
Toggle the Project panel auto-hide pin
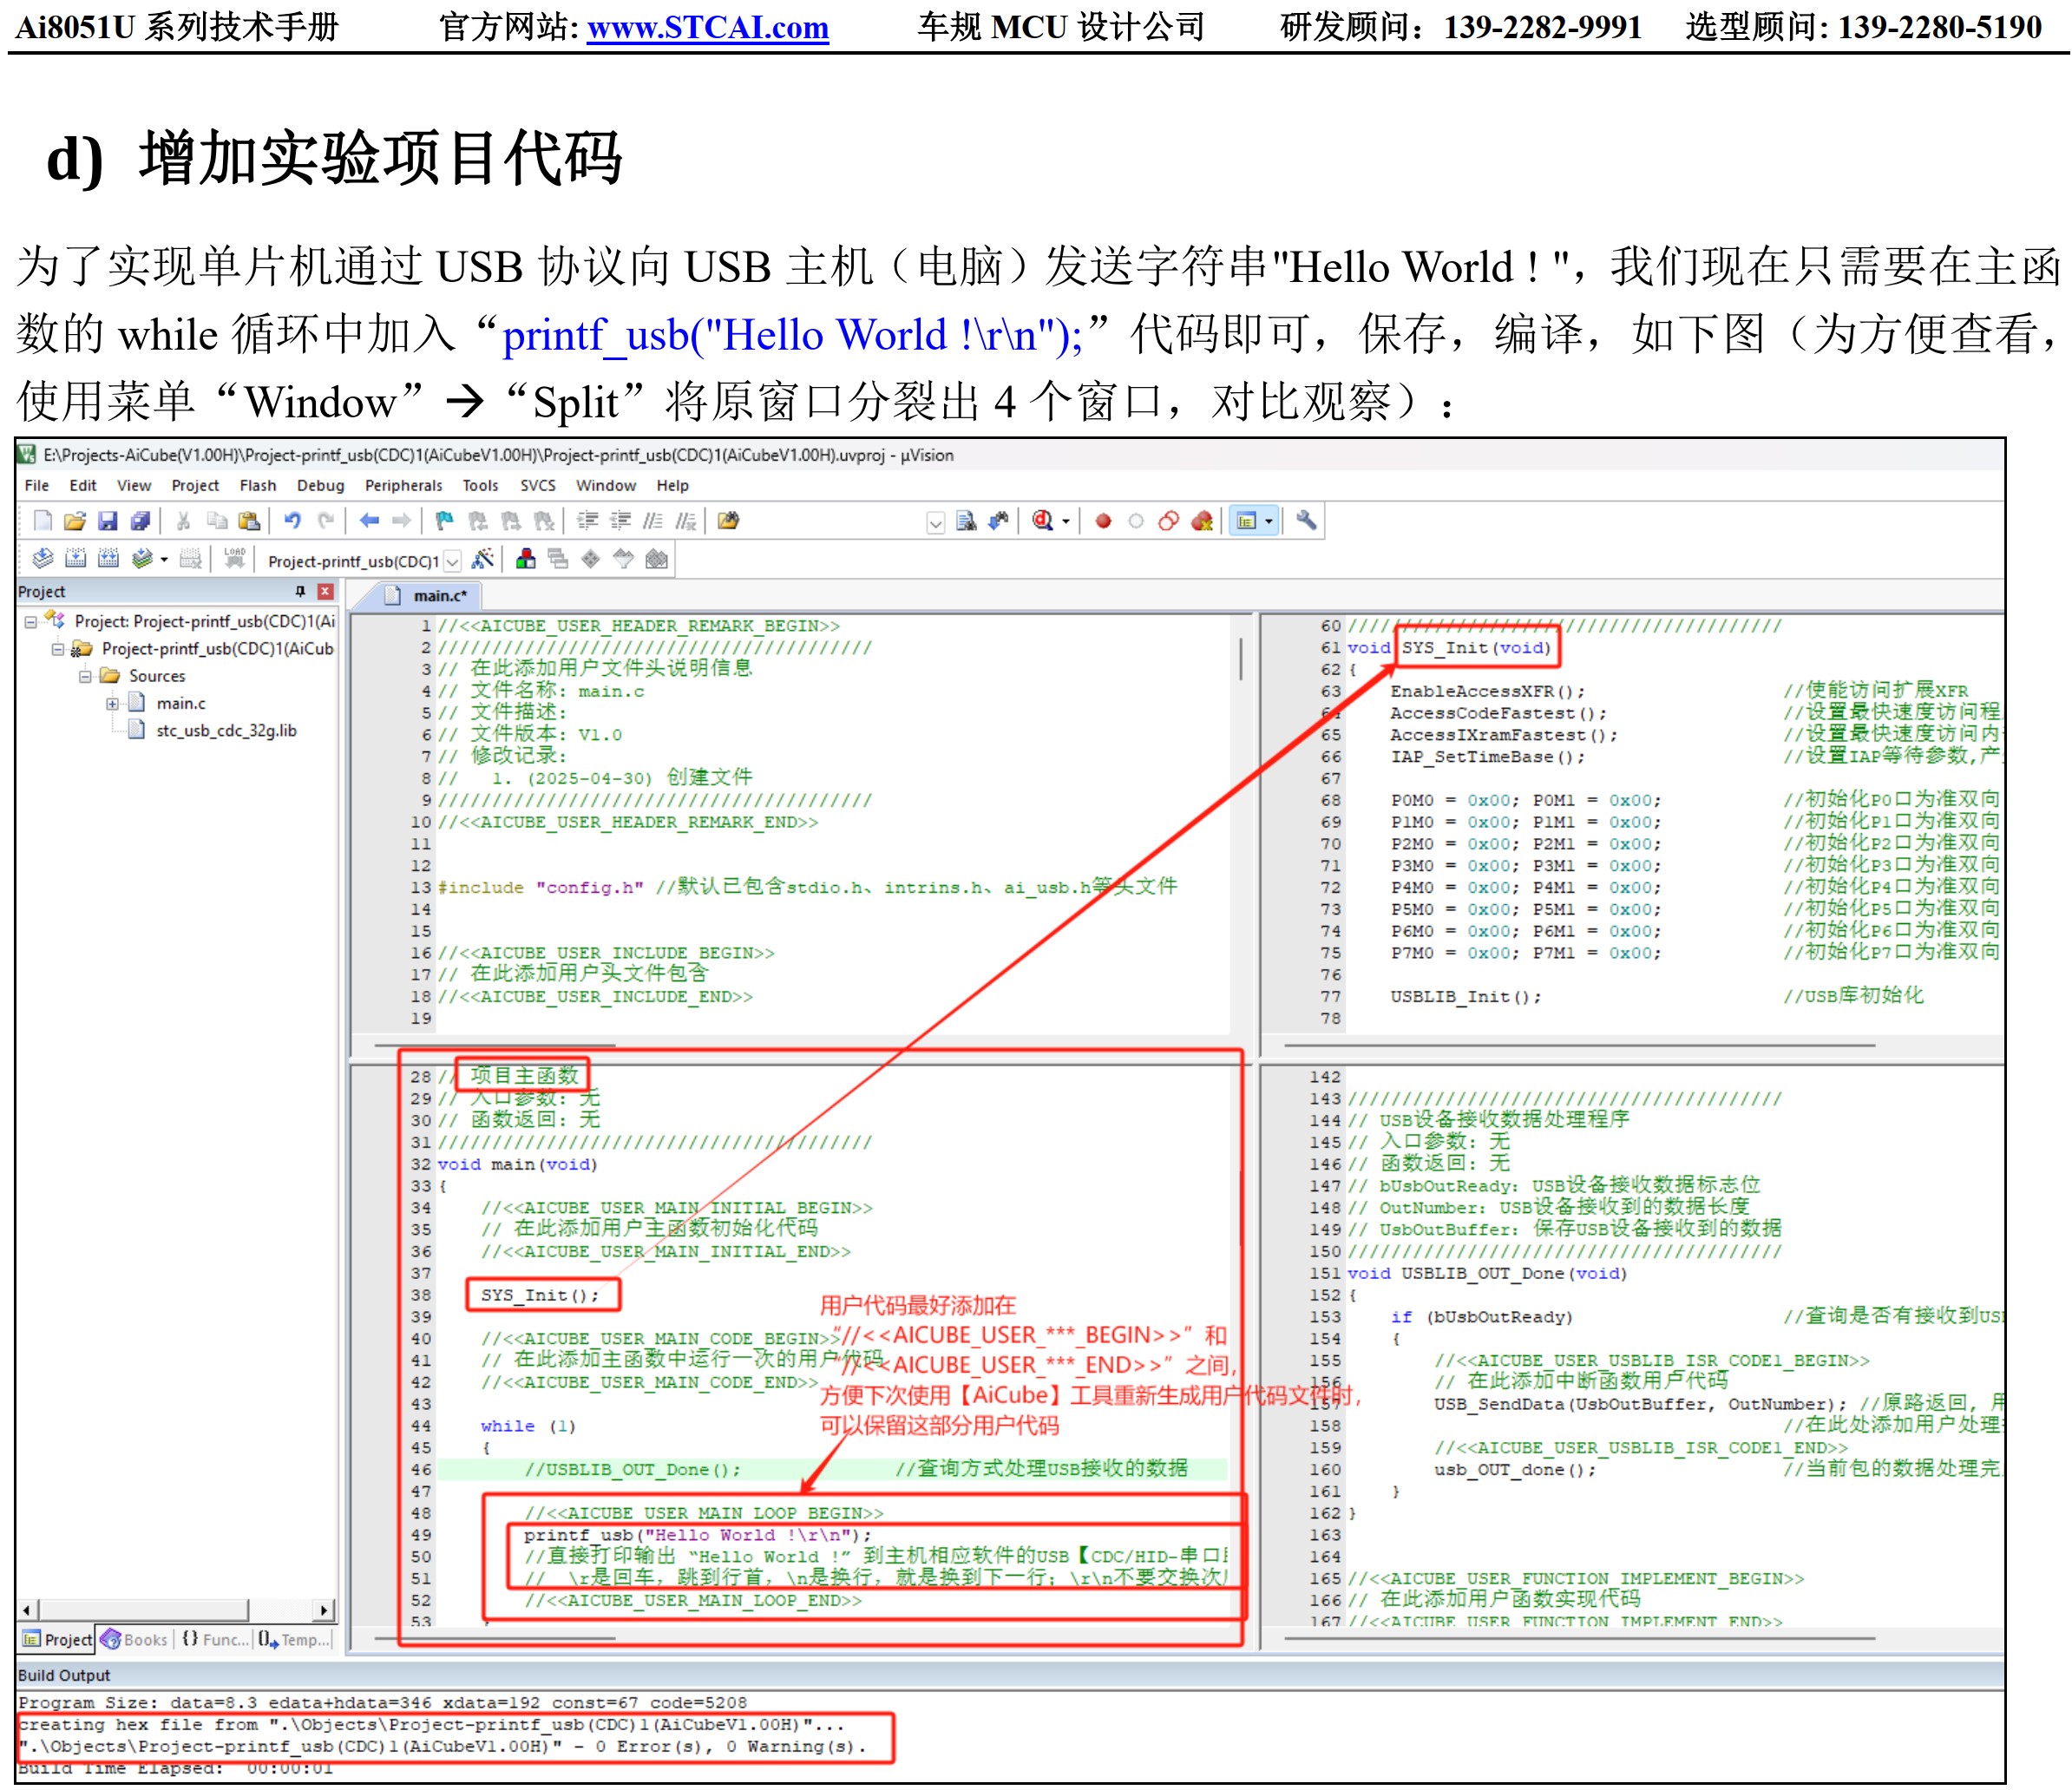tap(300, 591)
